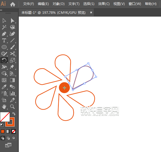Select the Hand tool
This screenshot has width=161, height=152.
click(4, 107)
